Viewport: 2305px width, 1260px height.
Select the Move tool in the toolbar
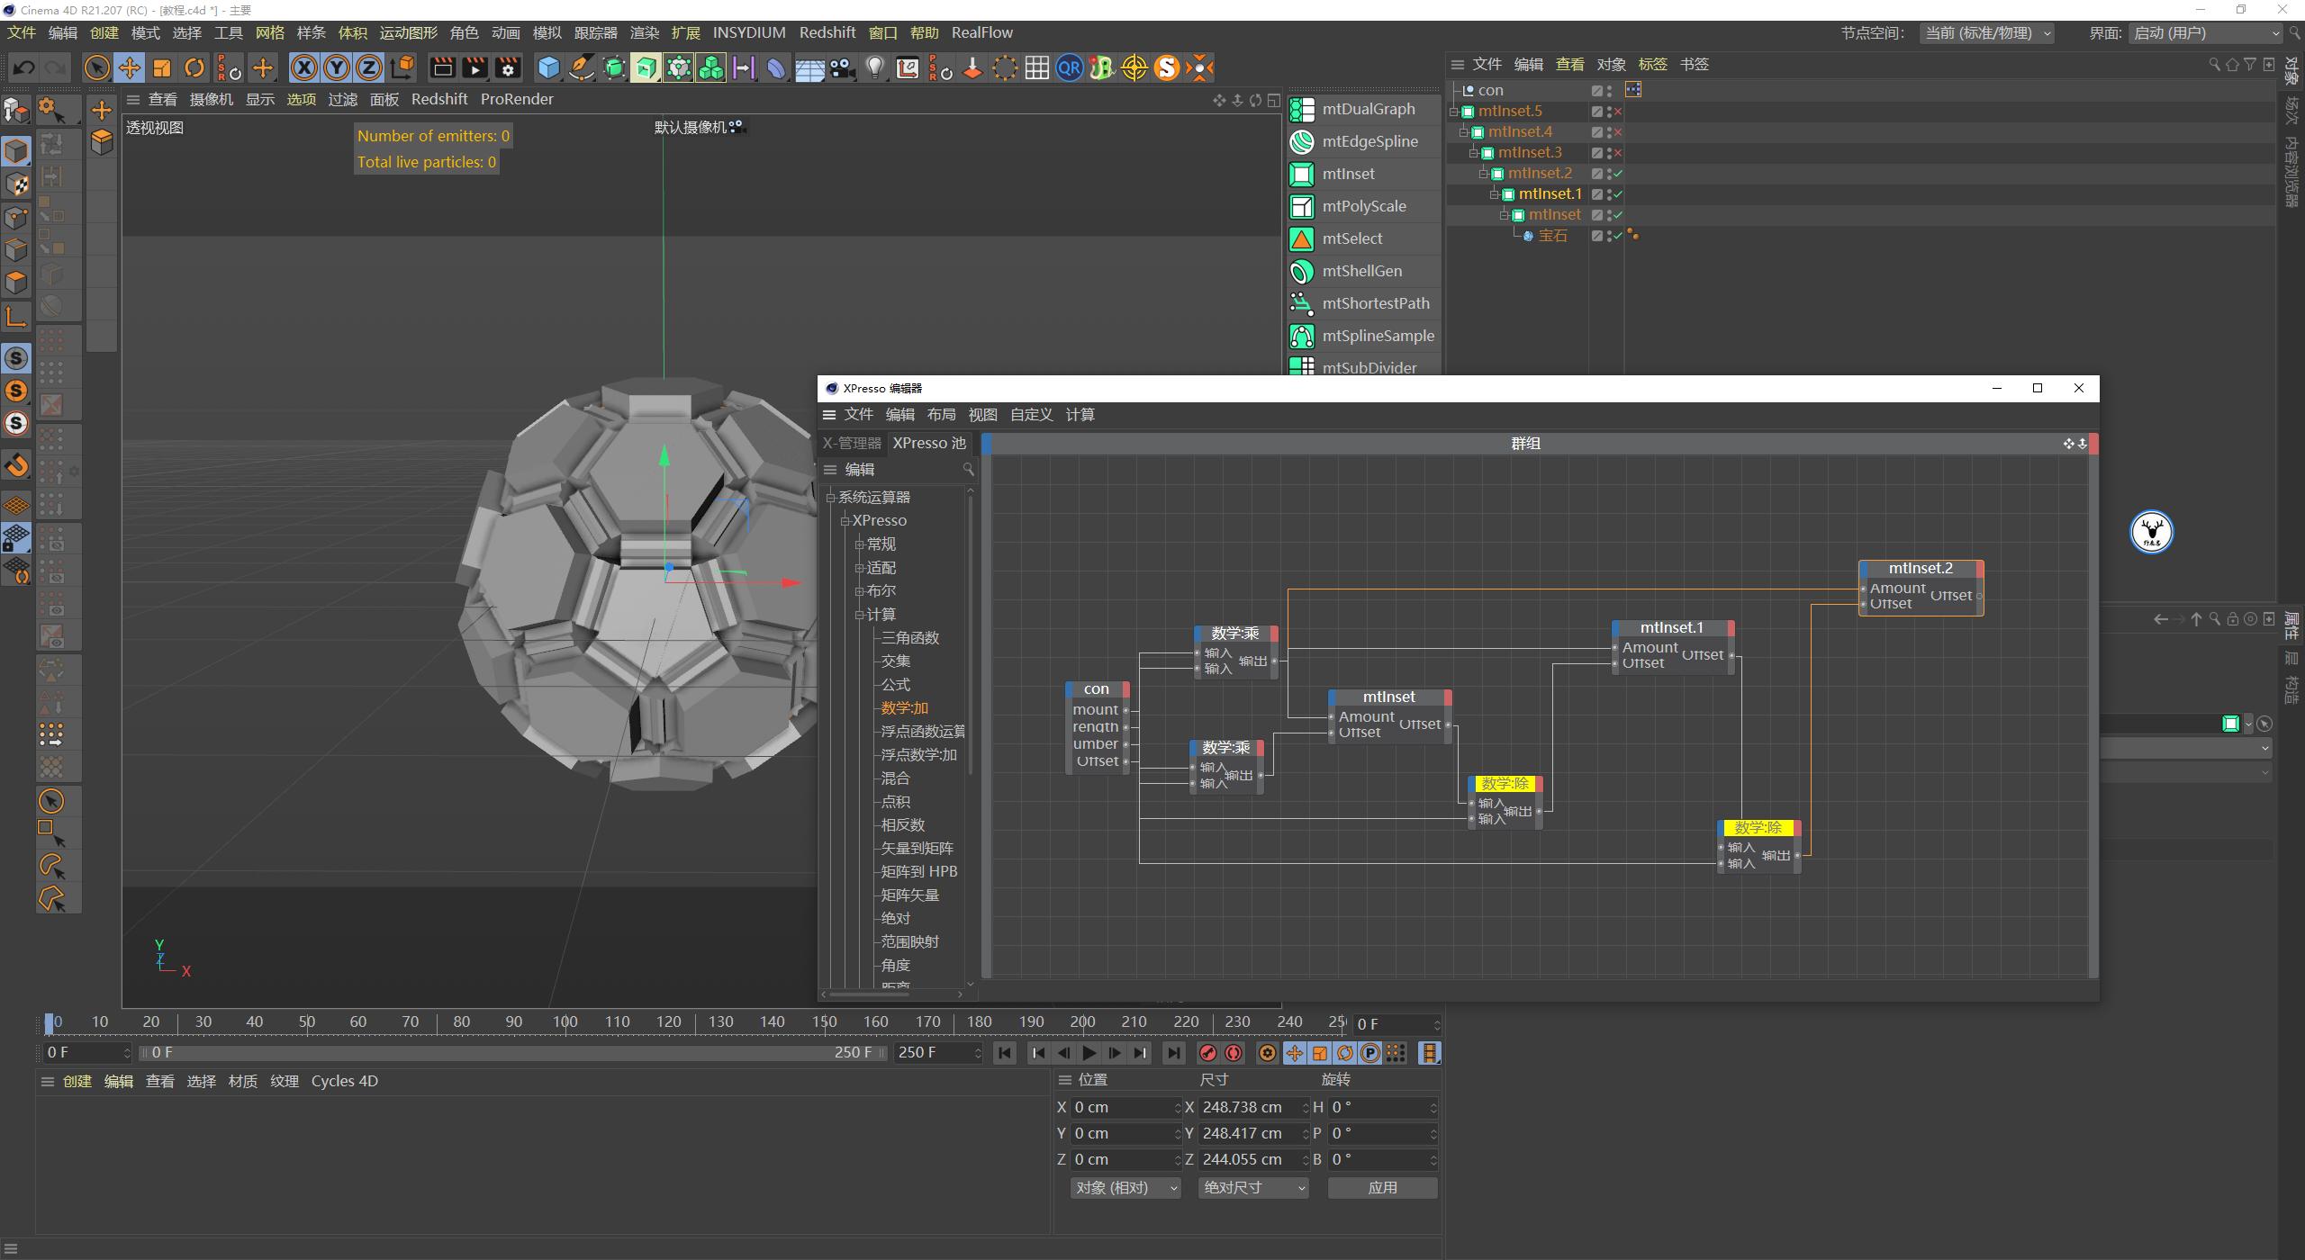[130, 67]
